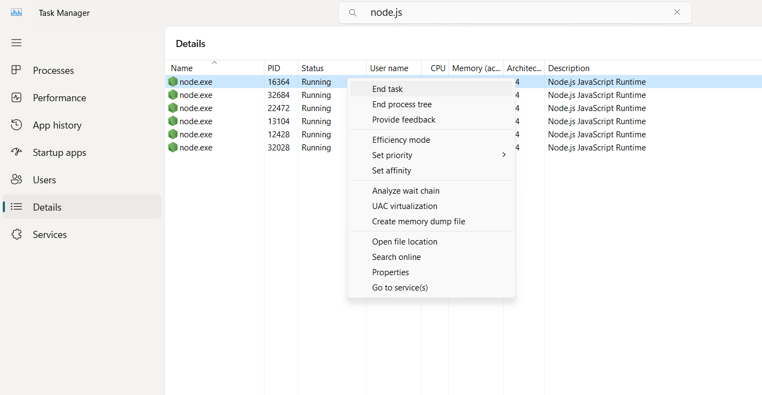
Task: Go to the Users tab
Action: coord(82,179)
